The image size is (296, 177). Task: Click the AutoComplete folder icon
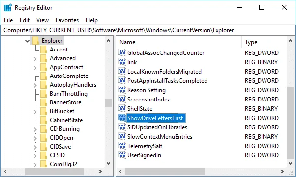[x=43, y=76]
